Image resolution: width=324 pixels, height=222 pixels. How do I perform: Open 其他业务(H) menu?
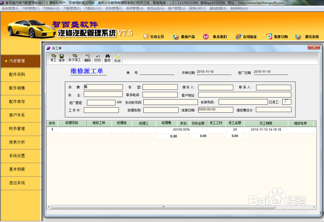coord(156,8)
